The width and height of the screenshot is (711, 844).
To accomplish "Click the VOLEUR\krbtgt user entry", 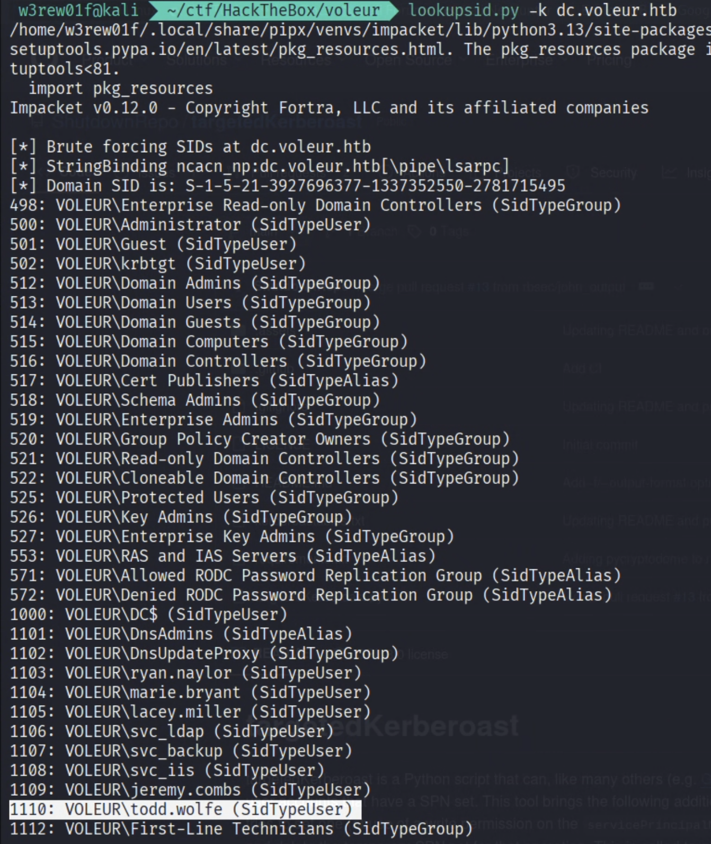I will pyautogui.click(x=157, y=263).
